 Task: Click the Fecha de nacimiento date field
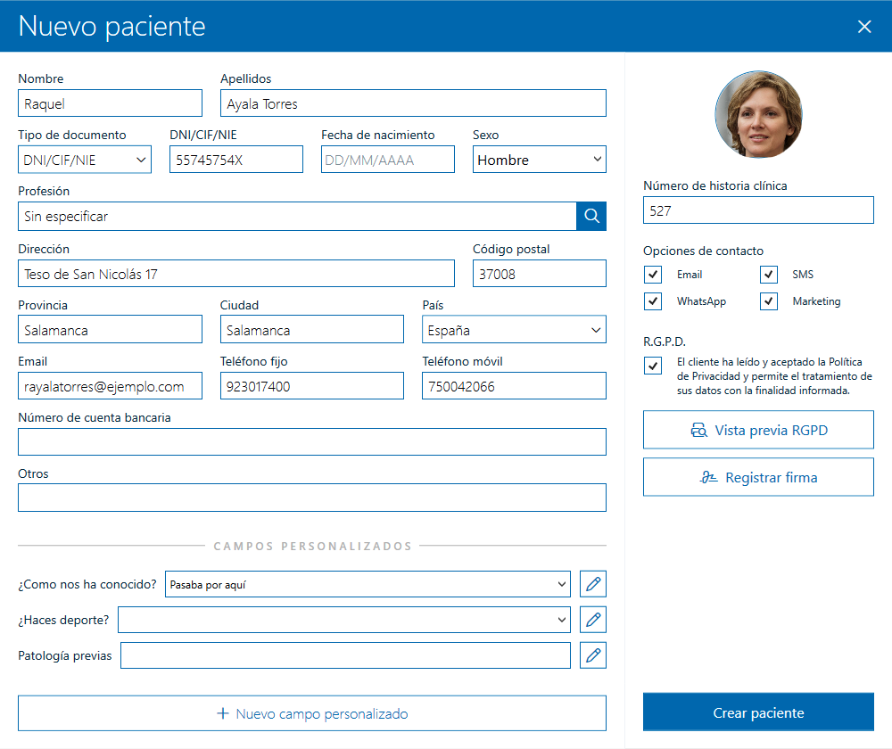tap(387, 159)
